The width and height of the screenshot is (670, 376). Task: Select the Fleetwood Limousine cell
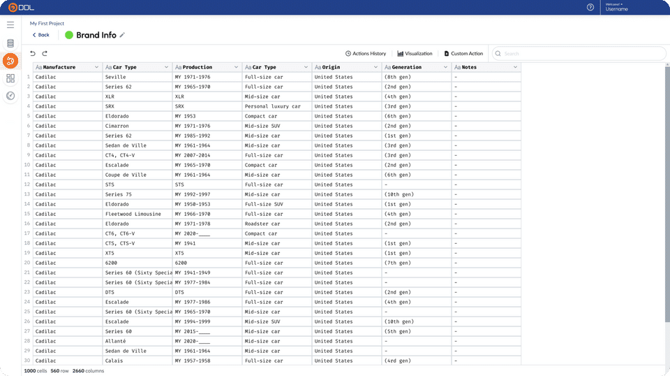pos(137,214)
